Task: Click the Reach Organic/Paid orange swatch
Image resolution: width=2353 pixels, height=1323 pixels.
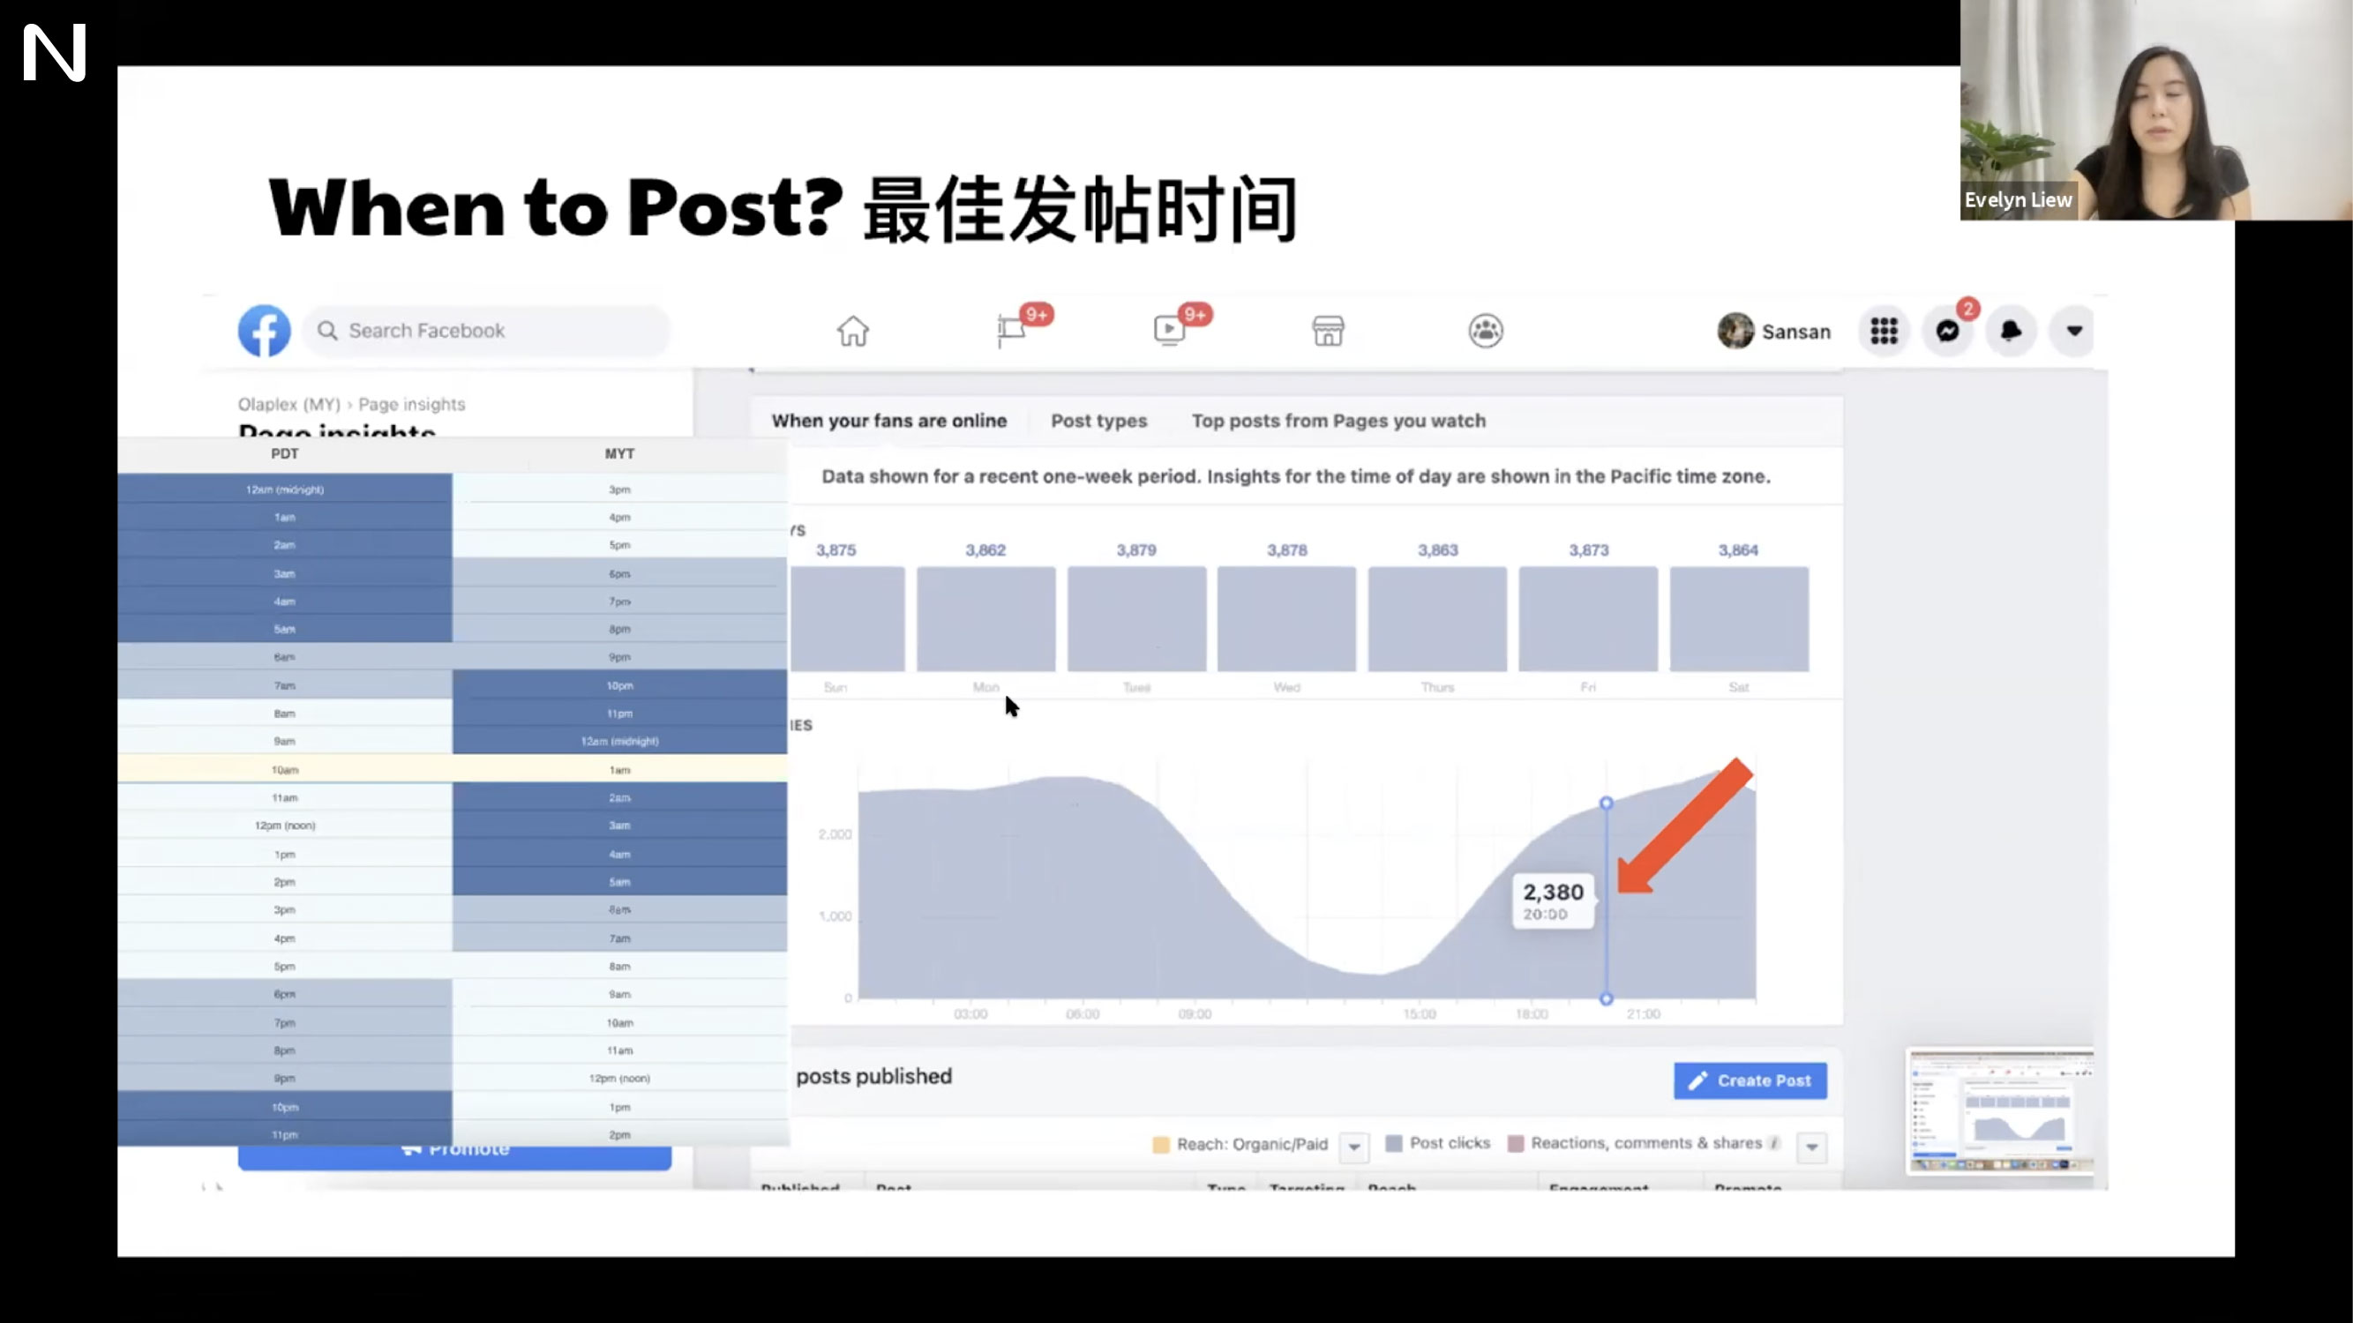Action: 1161,1145
